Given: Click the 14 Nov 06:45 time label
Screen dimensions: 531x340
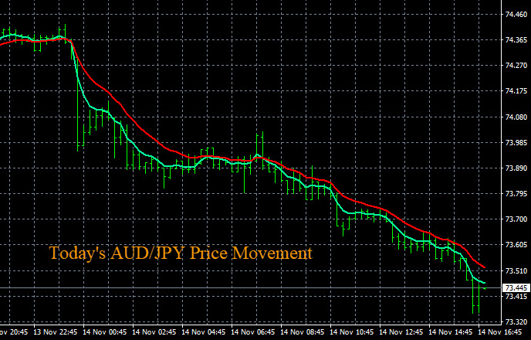Looking at the screenshot, I should coord(255,332).
